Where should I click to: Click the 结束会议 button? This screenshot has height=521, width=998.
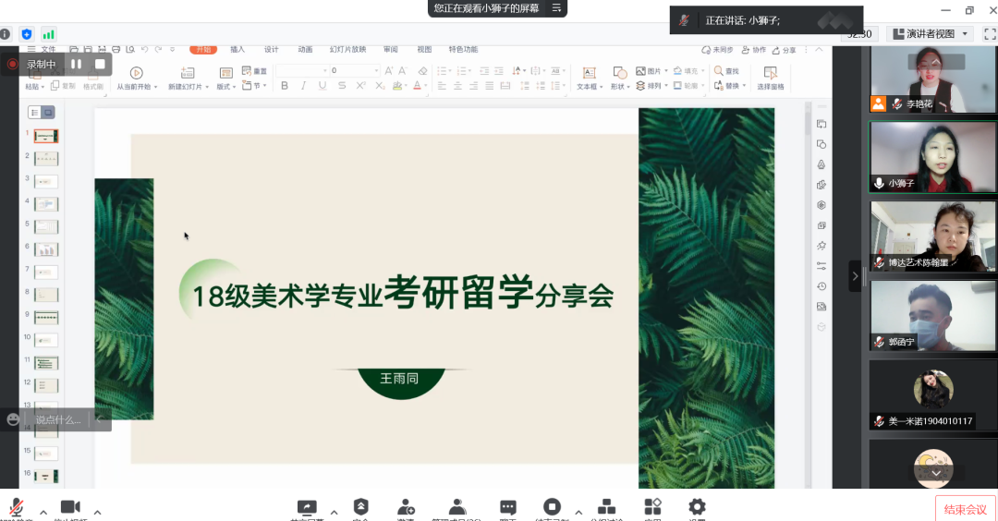click(966, 509)
